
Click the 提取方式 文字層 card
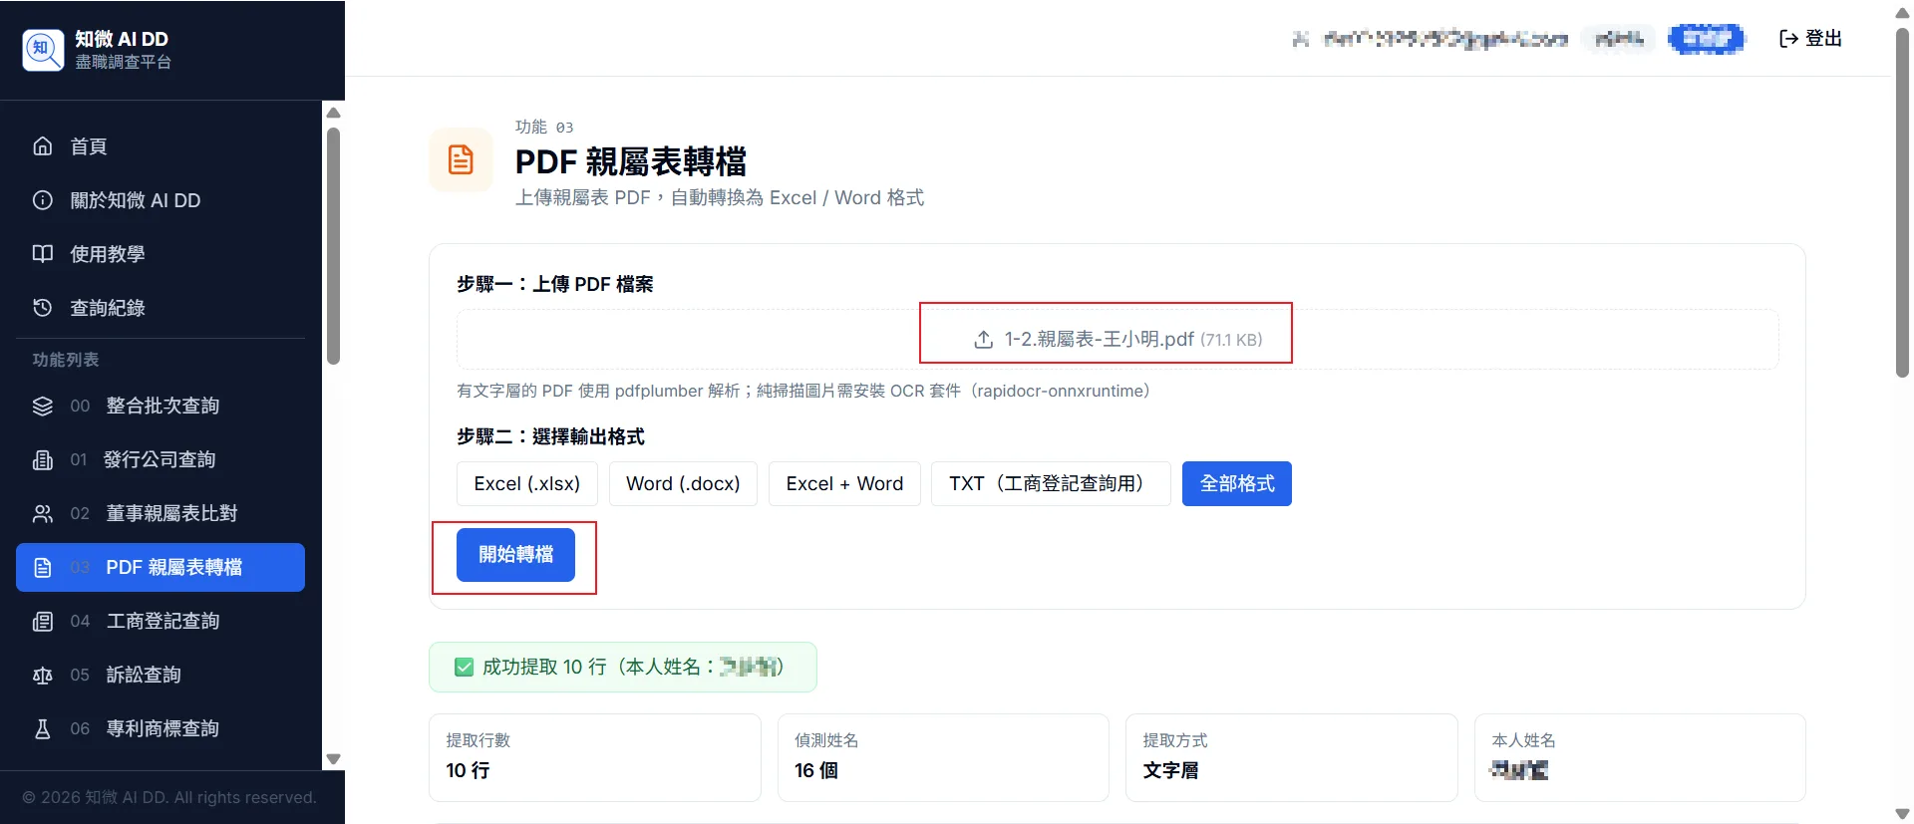1292,757
